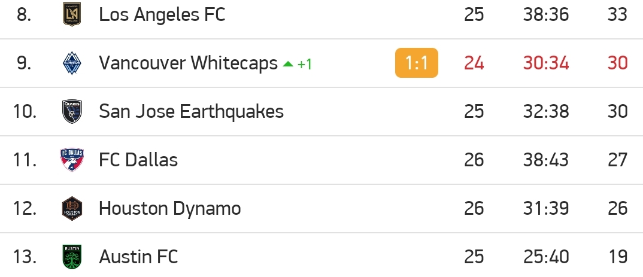The height and width of the screenshot is (277, 643).
Task: Click Vancouver's red goal difference 30:34
Action: point(546,63)
